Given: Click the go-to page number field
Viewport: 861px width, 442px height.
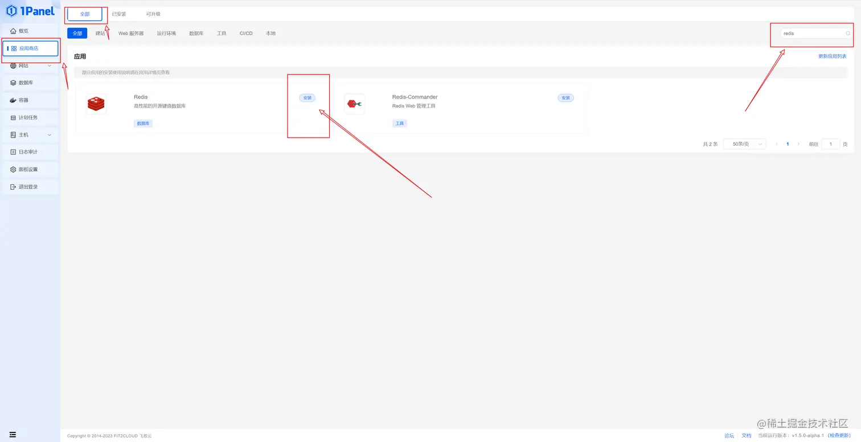Looking at the screenshot, I should pos(830,144).
